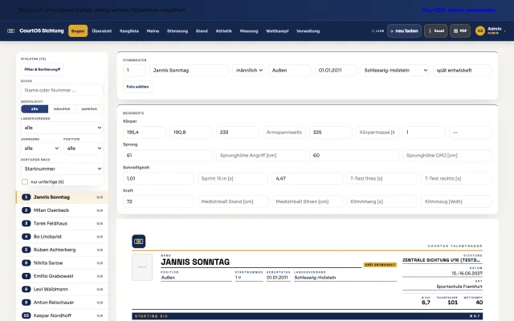Image resolution: width=514 pixels, height=321 pixels.
Task: Click the start number field in Stammdaten
Action: [x=134, y=70]
